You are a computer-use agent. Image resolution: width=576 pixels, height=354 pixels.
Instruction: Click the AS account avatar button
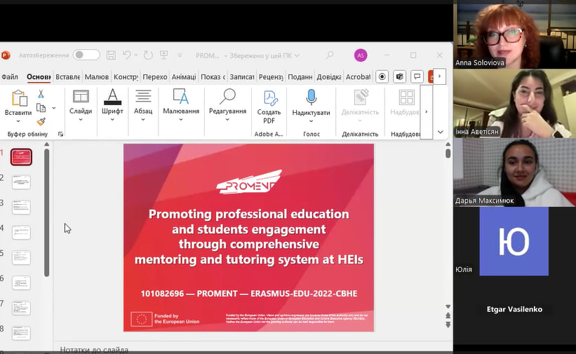(x=361, y=55)
